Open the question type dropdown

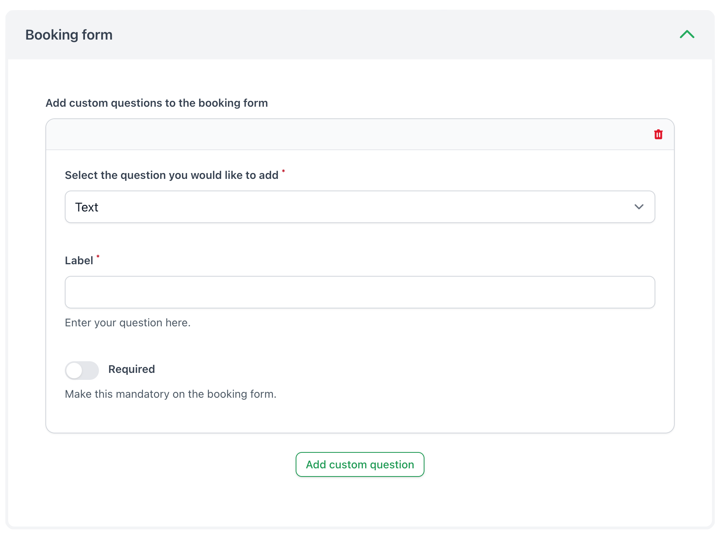tap(360, 207)
